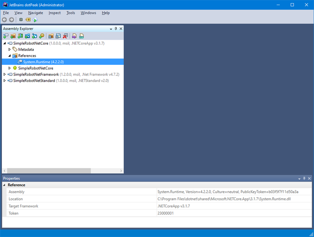The image size is (314, 237).
Task: Minimize the dotPeek window
Action: pyautogui.click(x=278, y=5)
